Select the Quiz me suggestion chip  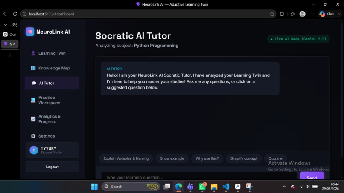[275, 158]
